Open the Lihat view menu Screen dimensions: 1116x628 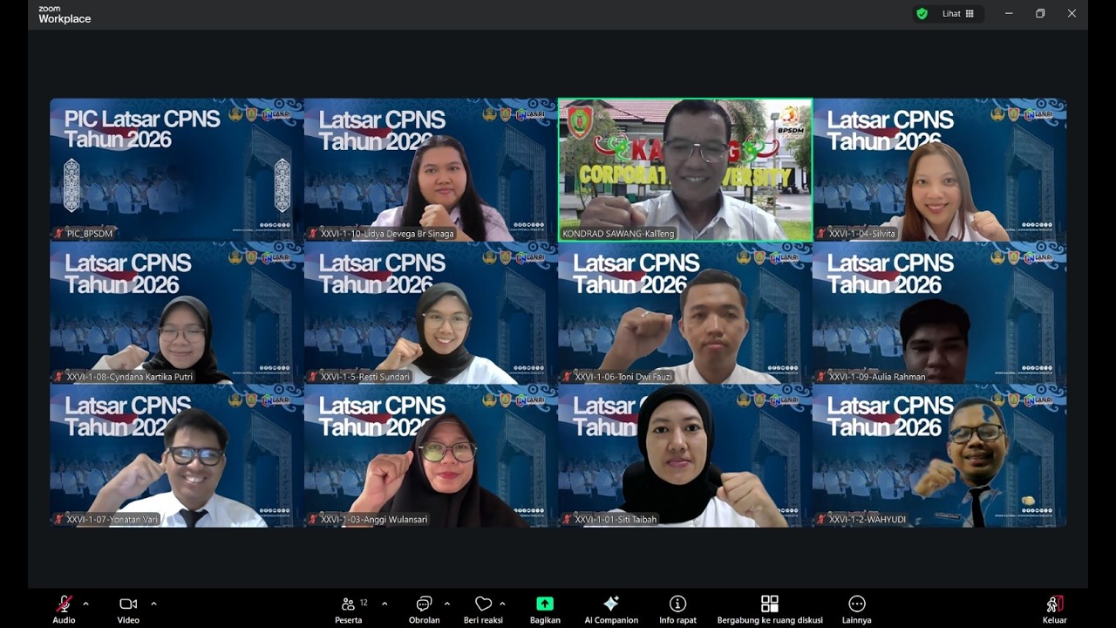(958, 14)
